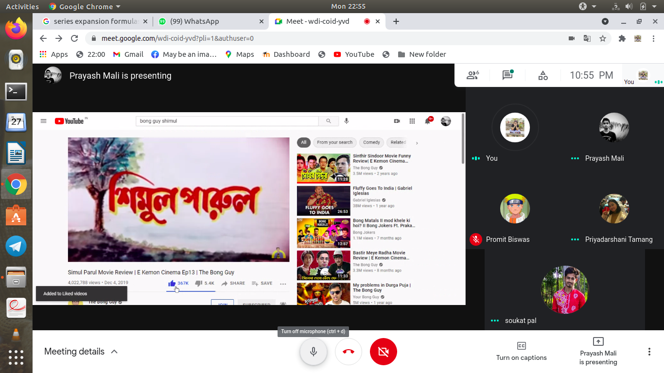Open the 22:00 bookmark
This screenshot has width=664, height=373.
click(x=91, y=54)
